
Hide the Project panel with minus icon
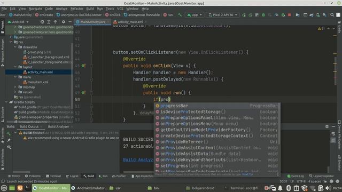(x=70, y=22)
